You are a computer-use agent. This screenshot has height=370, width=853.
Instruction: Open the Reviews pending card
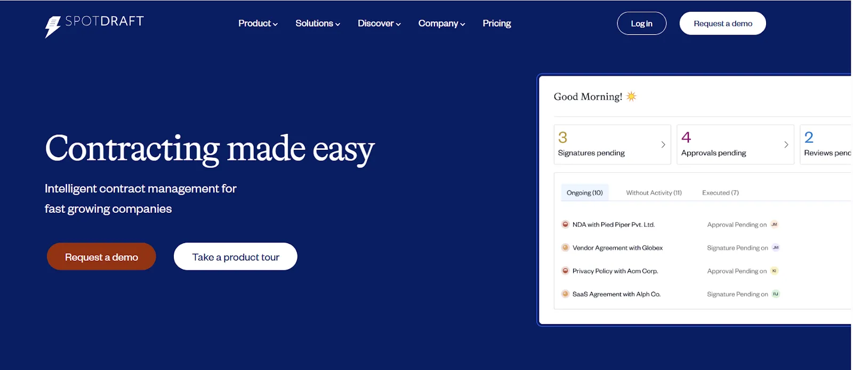(826, 144)
